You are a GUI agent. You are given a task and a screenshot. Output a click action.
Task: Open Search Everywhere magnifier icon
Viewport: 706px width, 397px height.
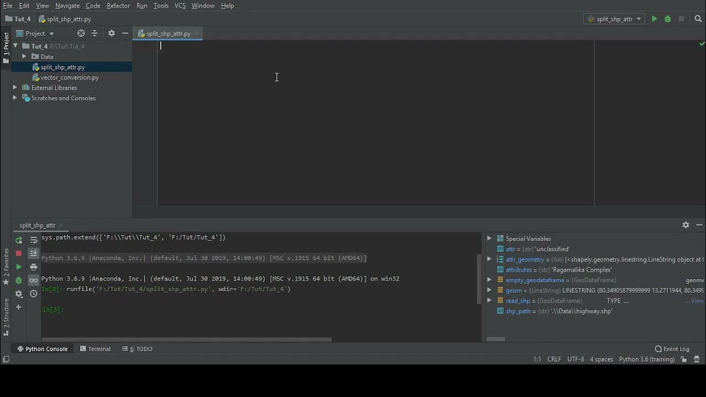698,19
